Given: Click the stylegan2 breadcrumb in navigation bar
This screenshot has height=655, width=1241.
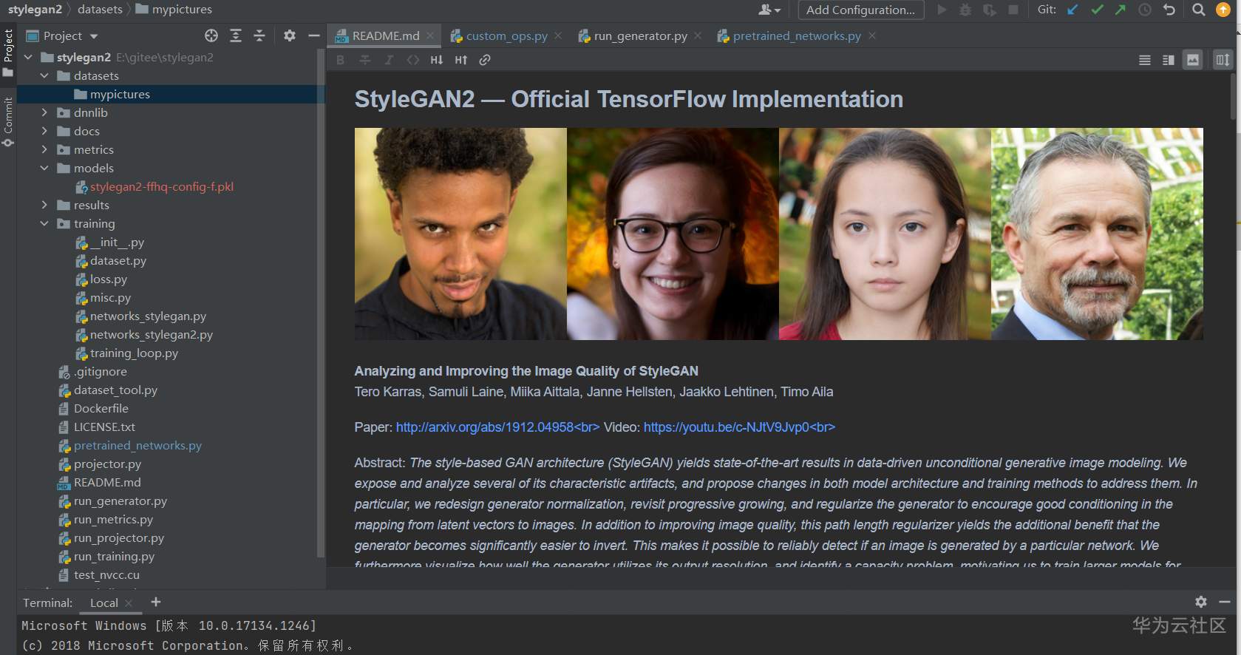Looking at the screenshot, I should tap(35, 9).
